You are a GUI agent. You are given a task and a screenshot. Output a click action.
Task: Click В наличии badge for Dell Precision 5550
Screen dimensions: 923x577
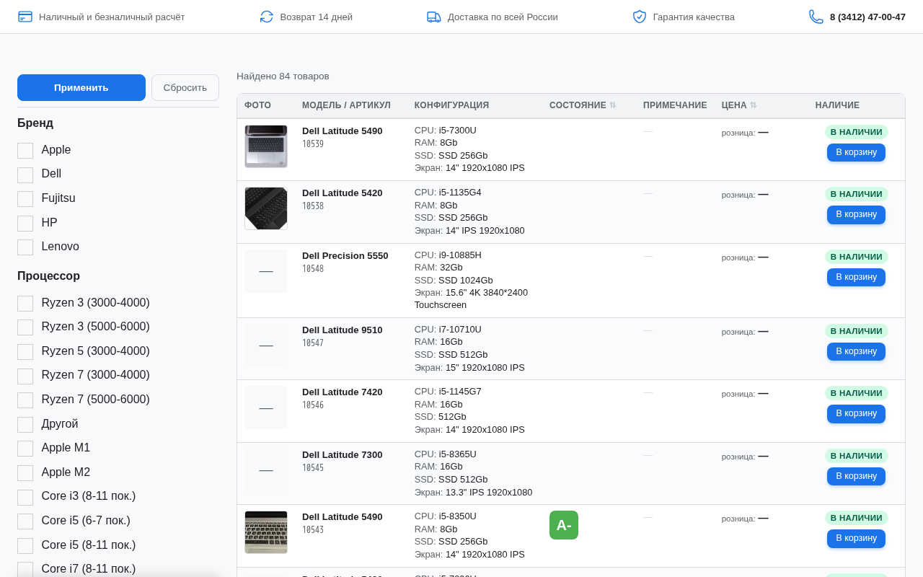click(856, 257)
